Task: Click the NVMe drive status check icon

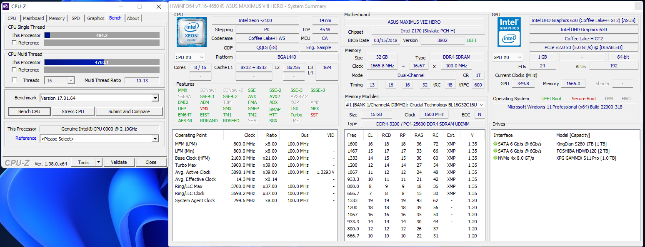Action: [495, 158]
